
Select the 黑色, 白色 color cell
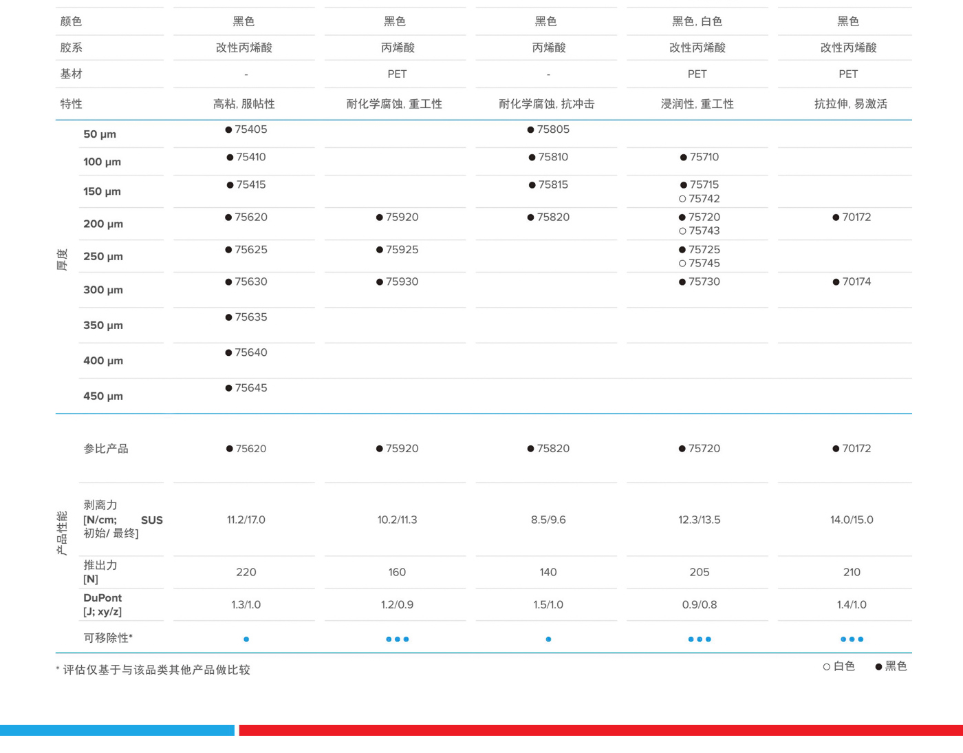coord(697,21)
